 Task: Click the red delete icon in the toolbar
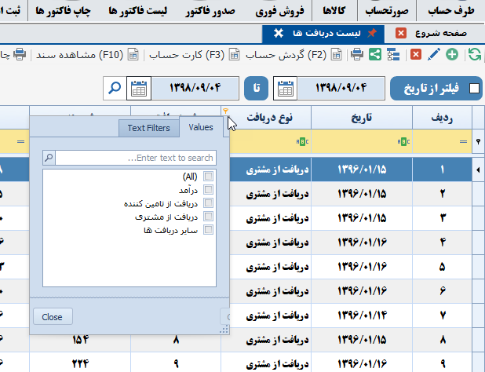tap(415, 54)
